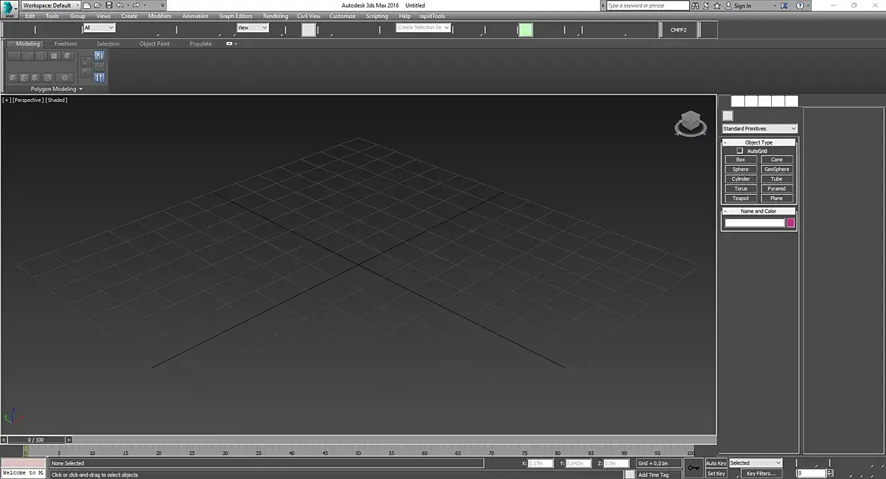Open the pink object color swatch
This screenshot has width=886, height=479.
pyautogui.click(x=791, y=223)
